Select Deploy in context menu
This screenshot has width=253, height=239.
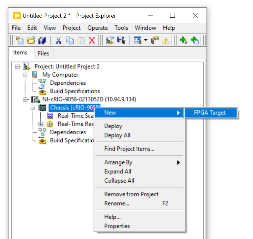(139, 126)
